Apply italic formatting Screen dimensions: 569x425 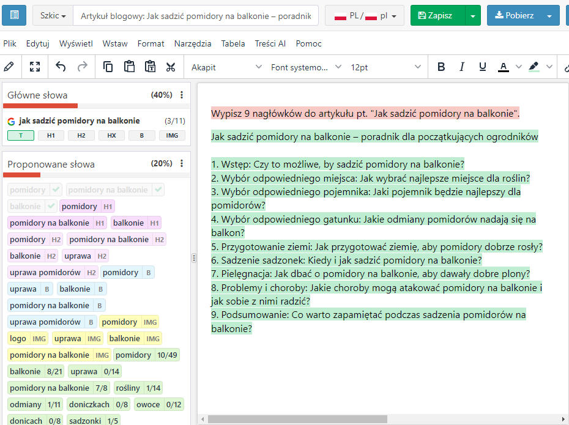click(x=461, y=67)
